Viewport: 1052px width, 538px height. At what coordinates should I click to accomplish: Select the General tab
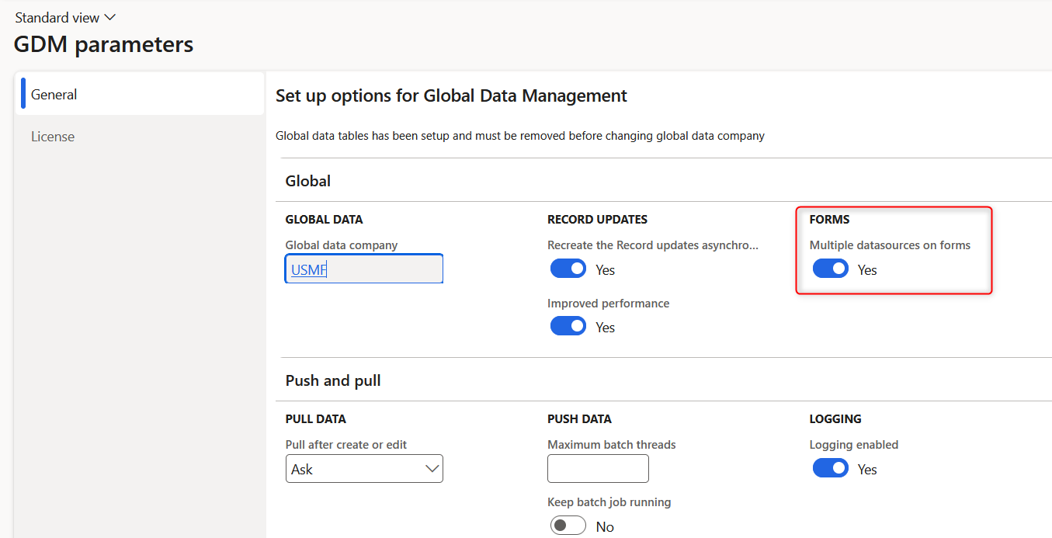(x=53, y=93)
